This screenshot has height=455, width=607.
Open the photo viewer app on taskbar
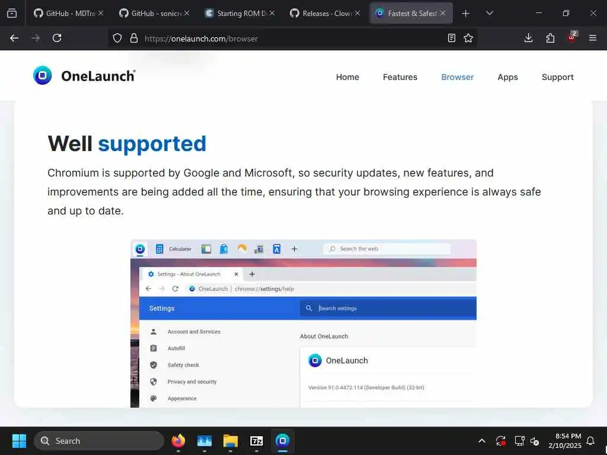pos(205,441)
